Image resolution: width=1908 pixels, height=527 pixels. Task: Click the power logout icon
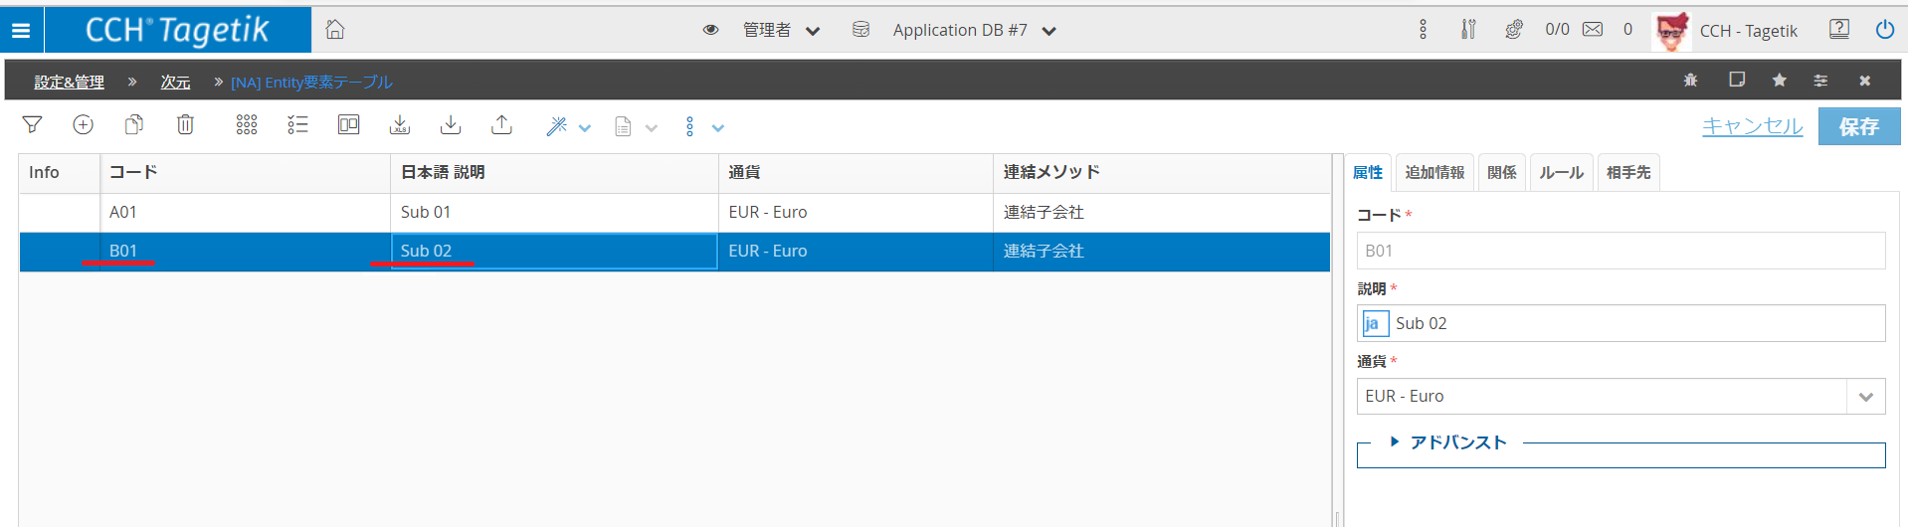point(1884,30)
